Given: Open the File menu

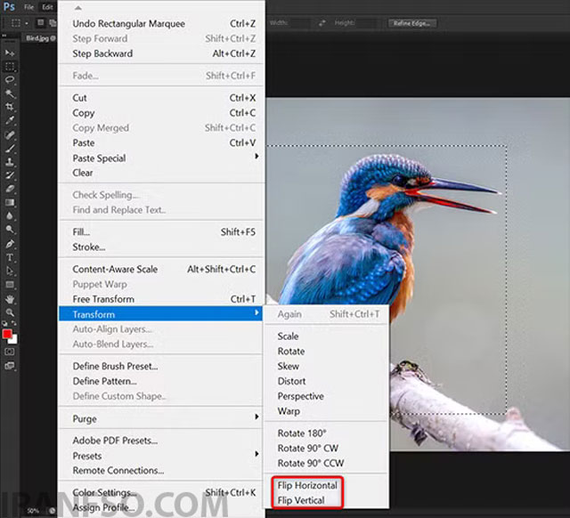Looking at the screenshot, I should 28,7.
